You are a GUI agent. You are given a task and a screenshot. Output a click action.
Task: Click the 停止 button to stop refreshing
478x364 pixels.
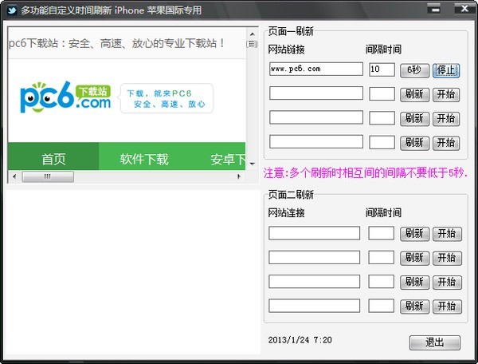(446, 70)
